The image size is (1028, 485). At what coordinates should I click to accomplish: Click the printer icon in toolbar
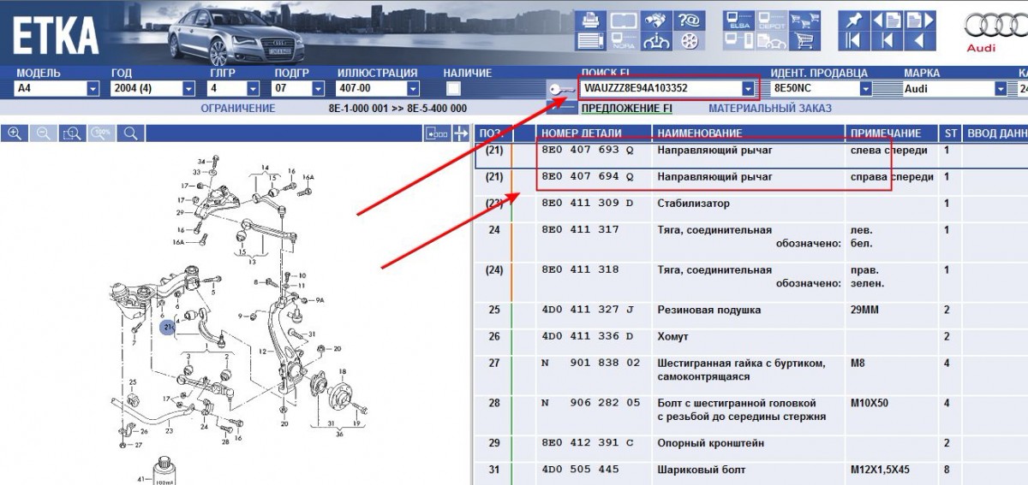[589, 21]
